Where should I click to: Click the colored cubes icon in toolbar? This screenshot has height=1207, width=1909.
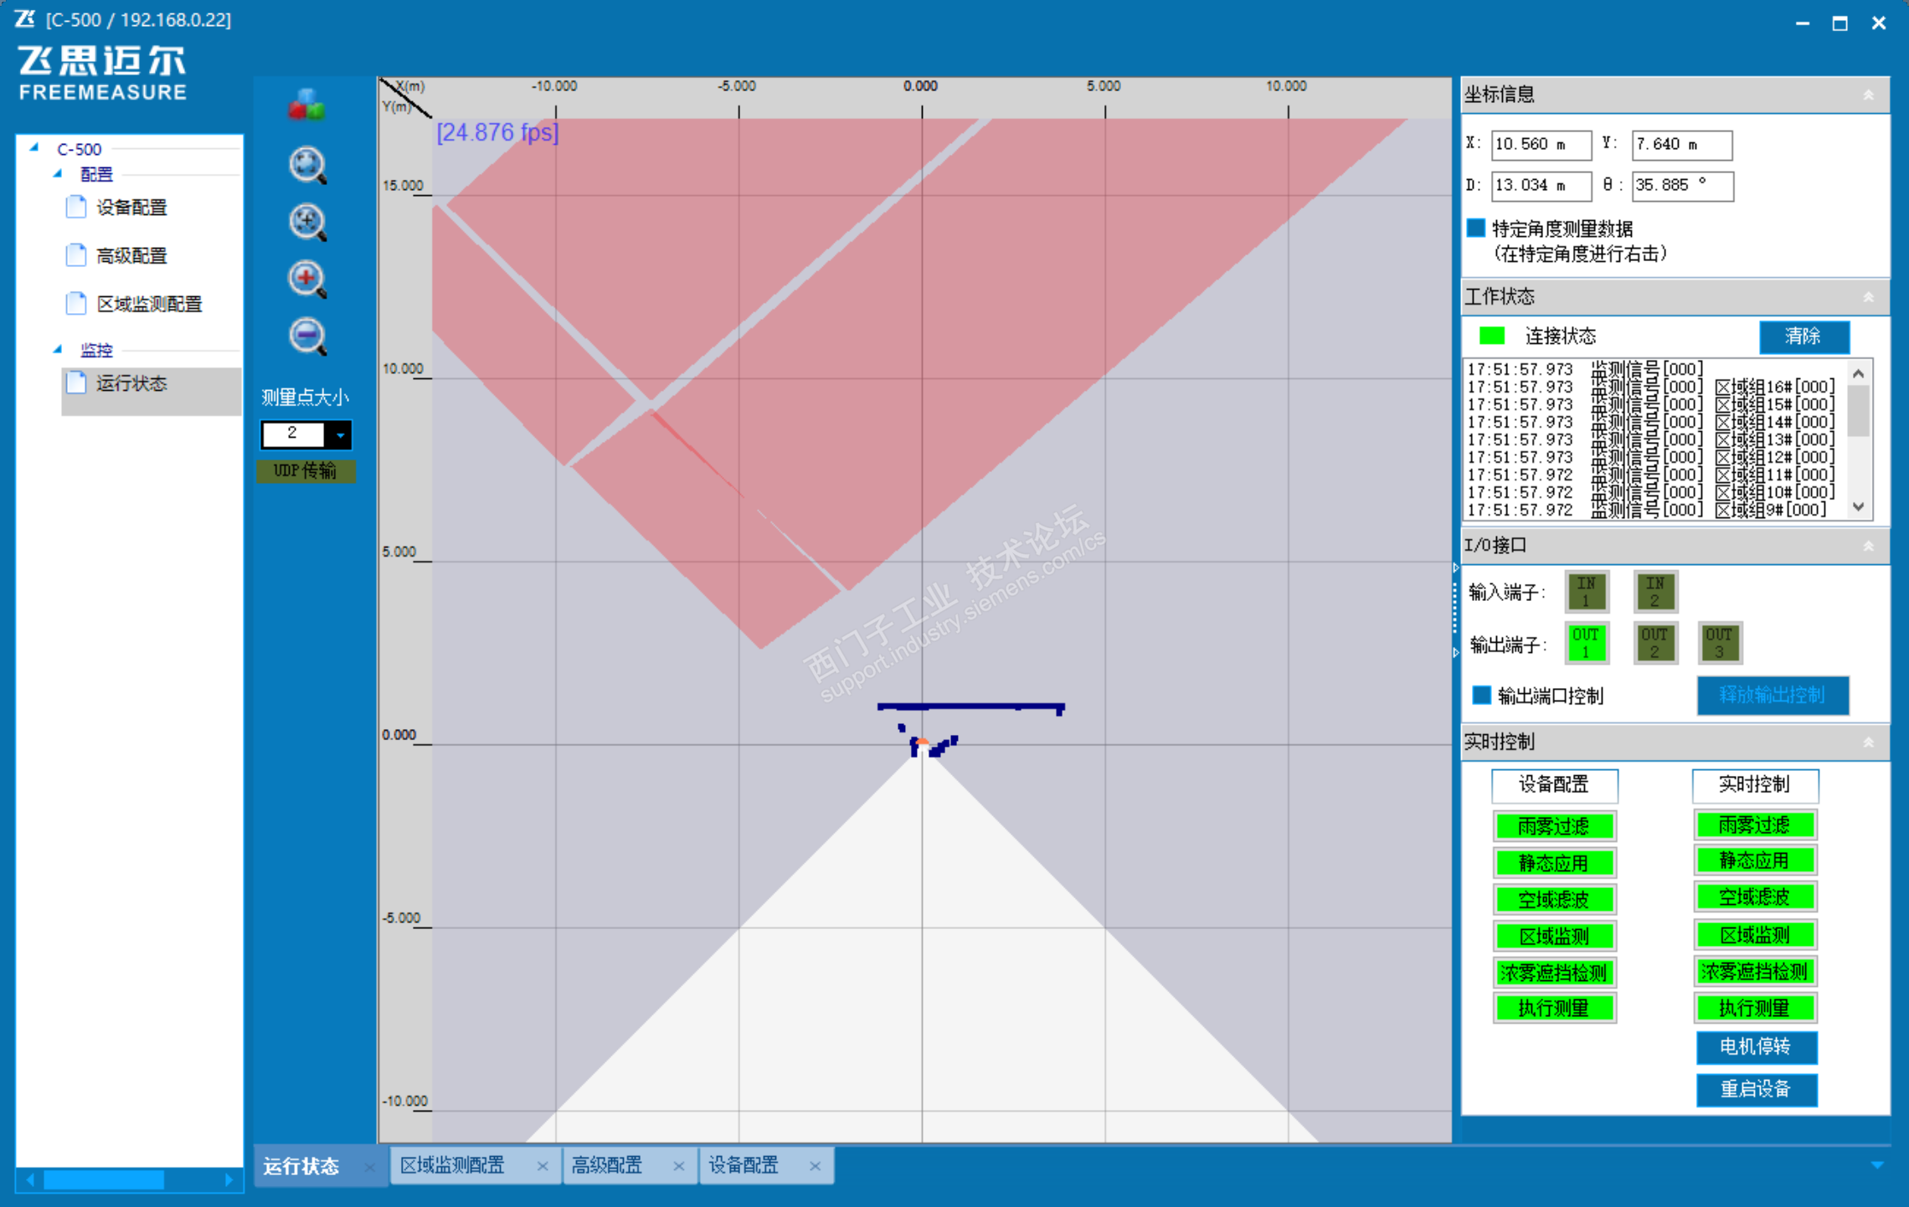coord(306,105)
